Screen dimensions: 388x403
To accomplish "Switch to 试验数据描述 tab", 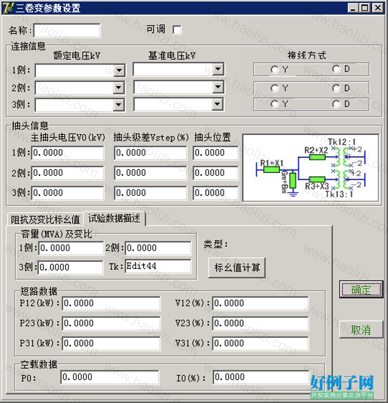I will coord(115,218).
